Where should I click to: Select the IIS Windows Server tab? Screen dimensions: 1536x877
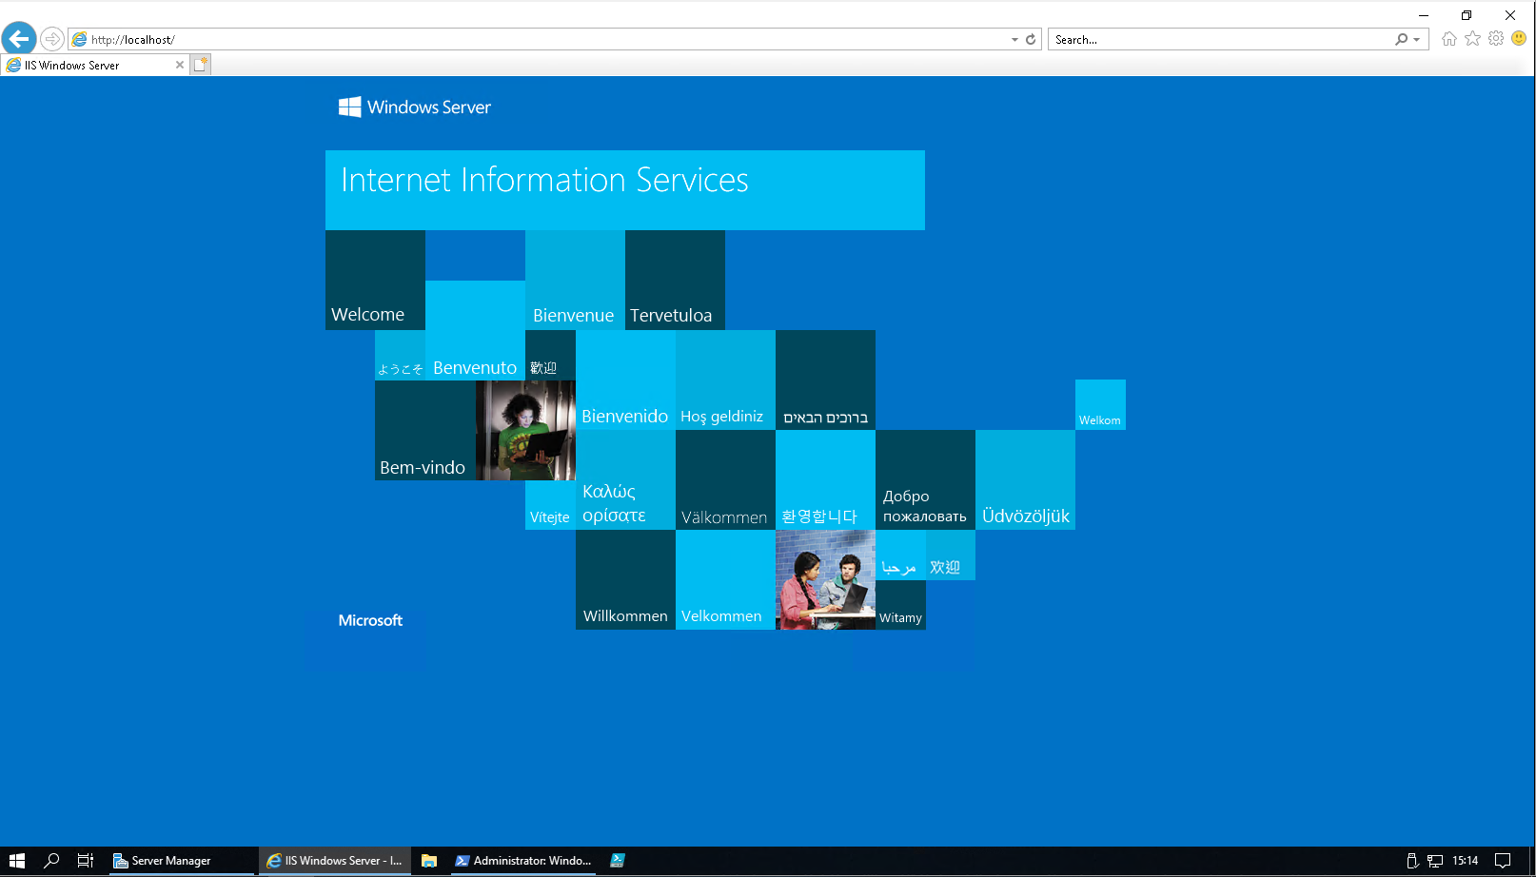pyautogui.click(x=93, y=65)
